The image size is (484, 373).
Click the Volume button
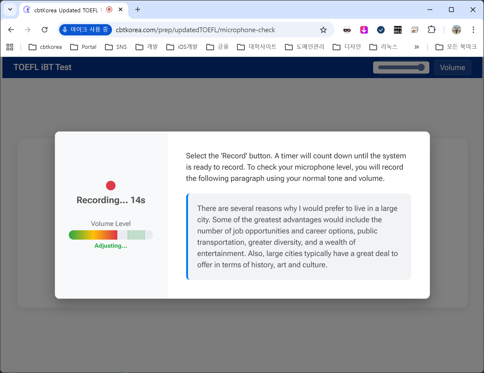(452, 67)
